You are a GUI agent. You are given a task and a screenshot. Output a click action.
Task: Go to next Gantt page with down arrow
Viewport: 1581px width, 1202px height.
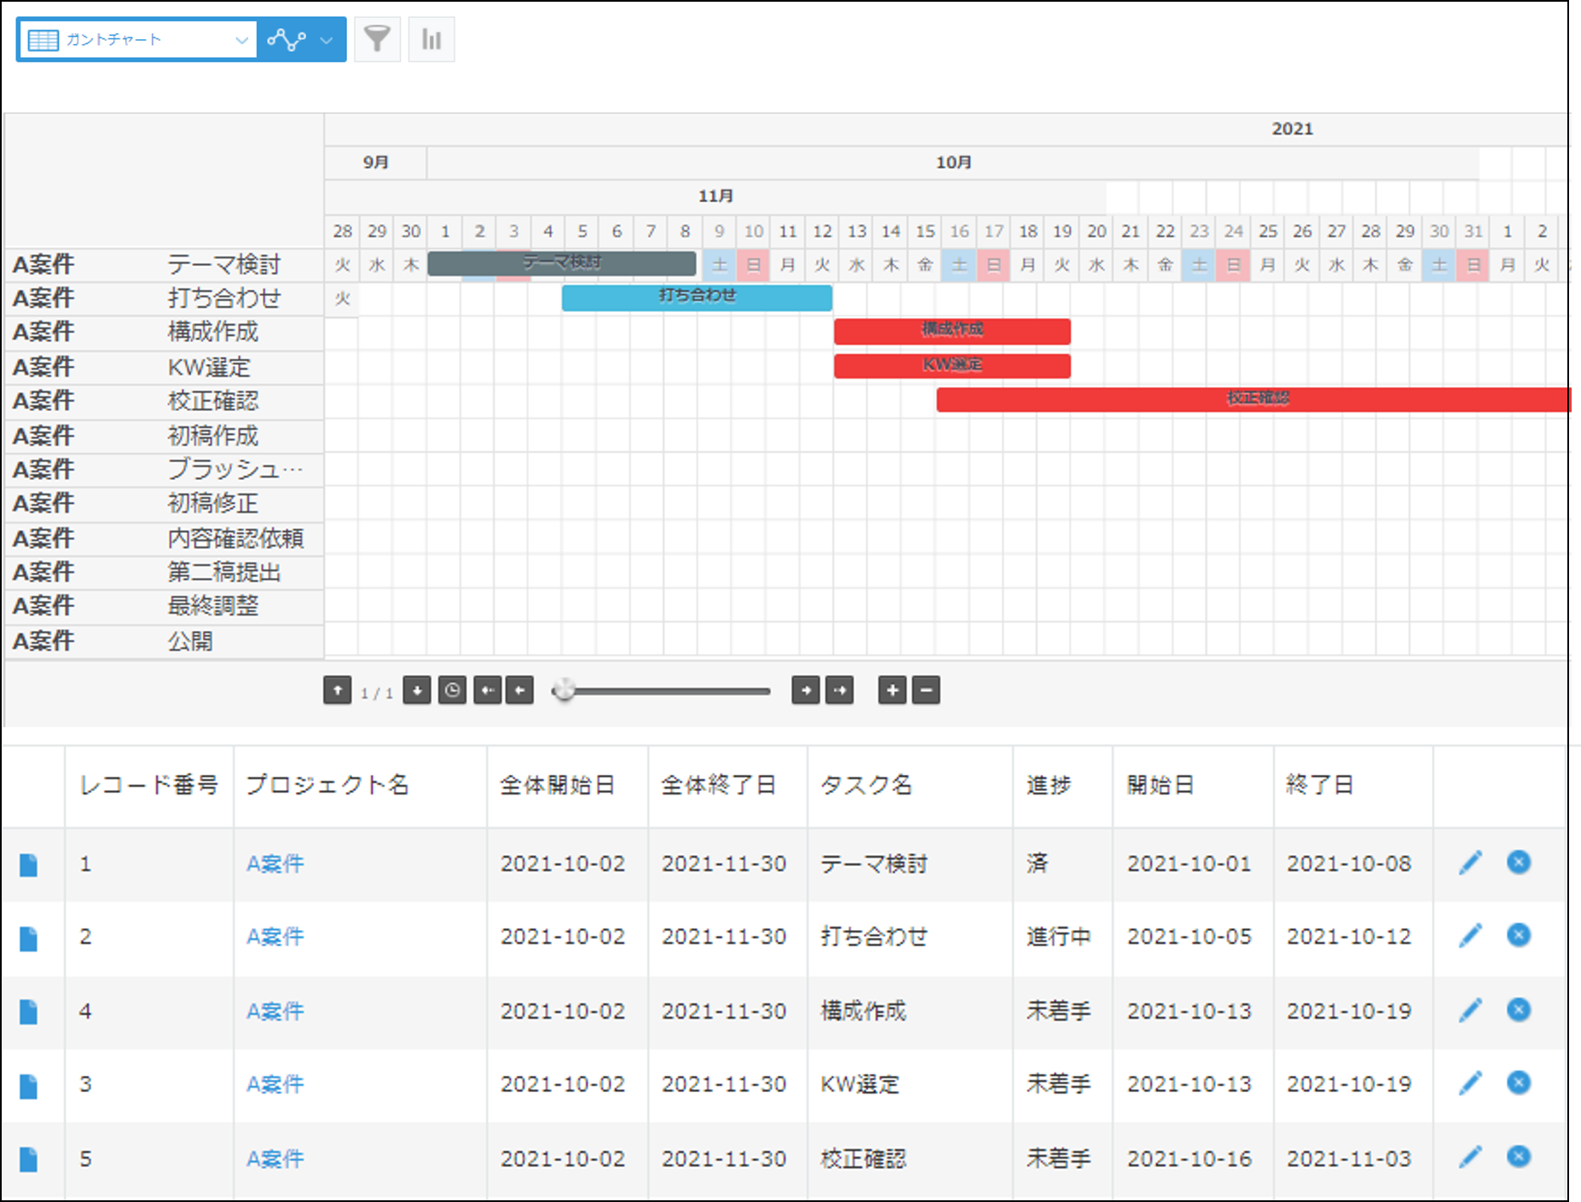[x=416, y=691]
